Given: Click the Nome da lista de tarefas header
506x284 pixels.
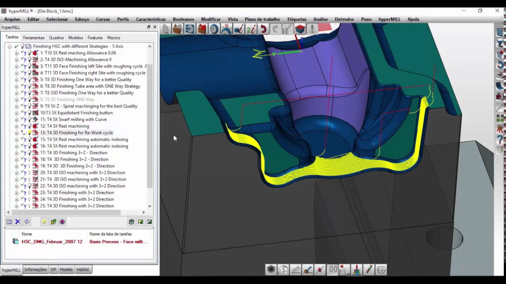Looking at the screenshot, I should click(x=110, y=234).
